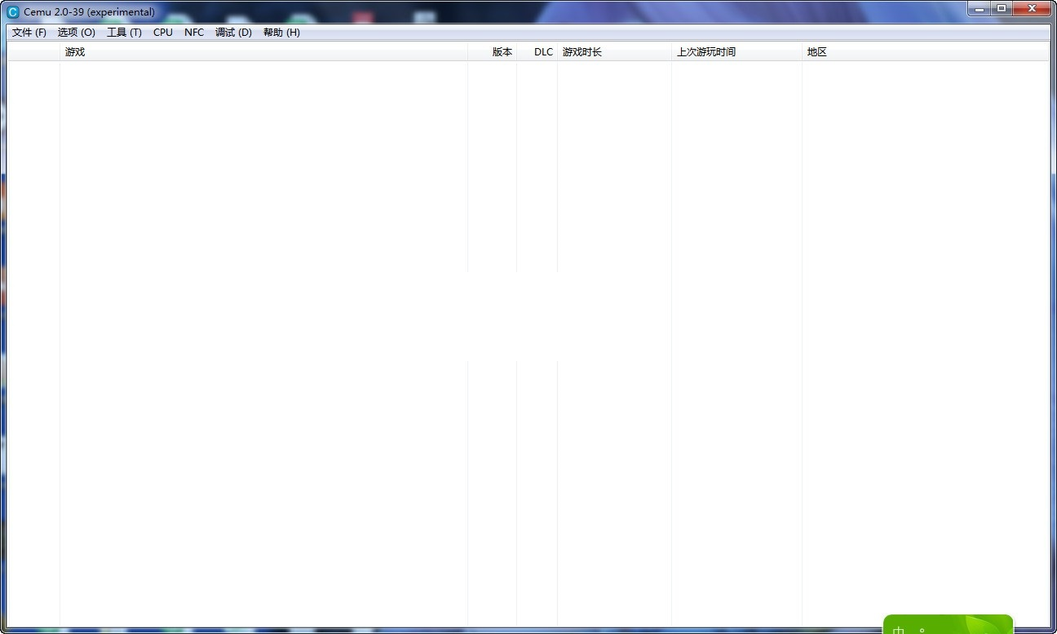Image resolution: width=1057 pixels, height=634 pixels.
Task: Sort by the 游戏时长 column header
Action: 614,52
